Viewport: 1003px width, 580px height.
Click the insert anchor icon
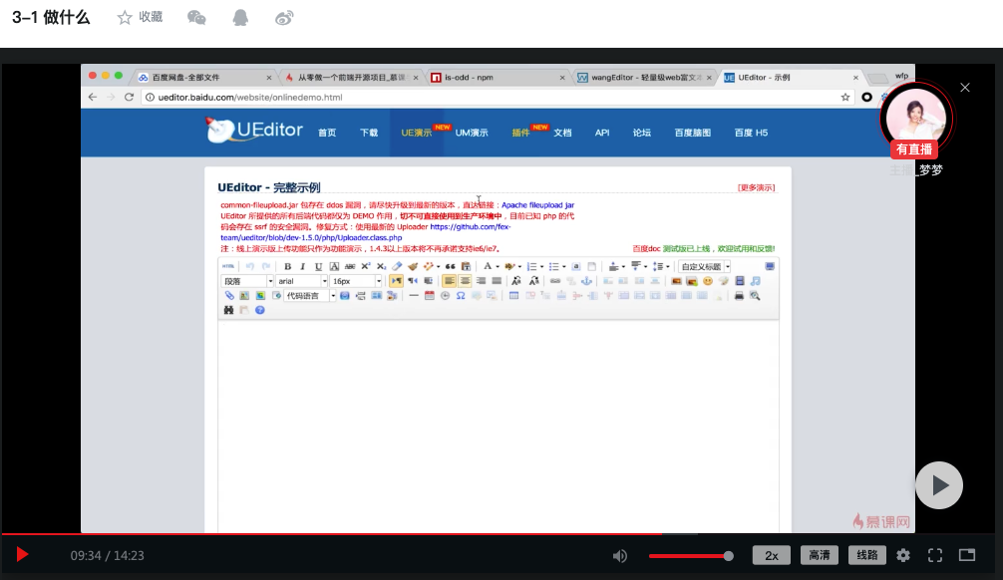pyautogui.click(x=586, y=281)
